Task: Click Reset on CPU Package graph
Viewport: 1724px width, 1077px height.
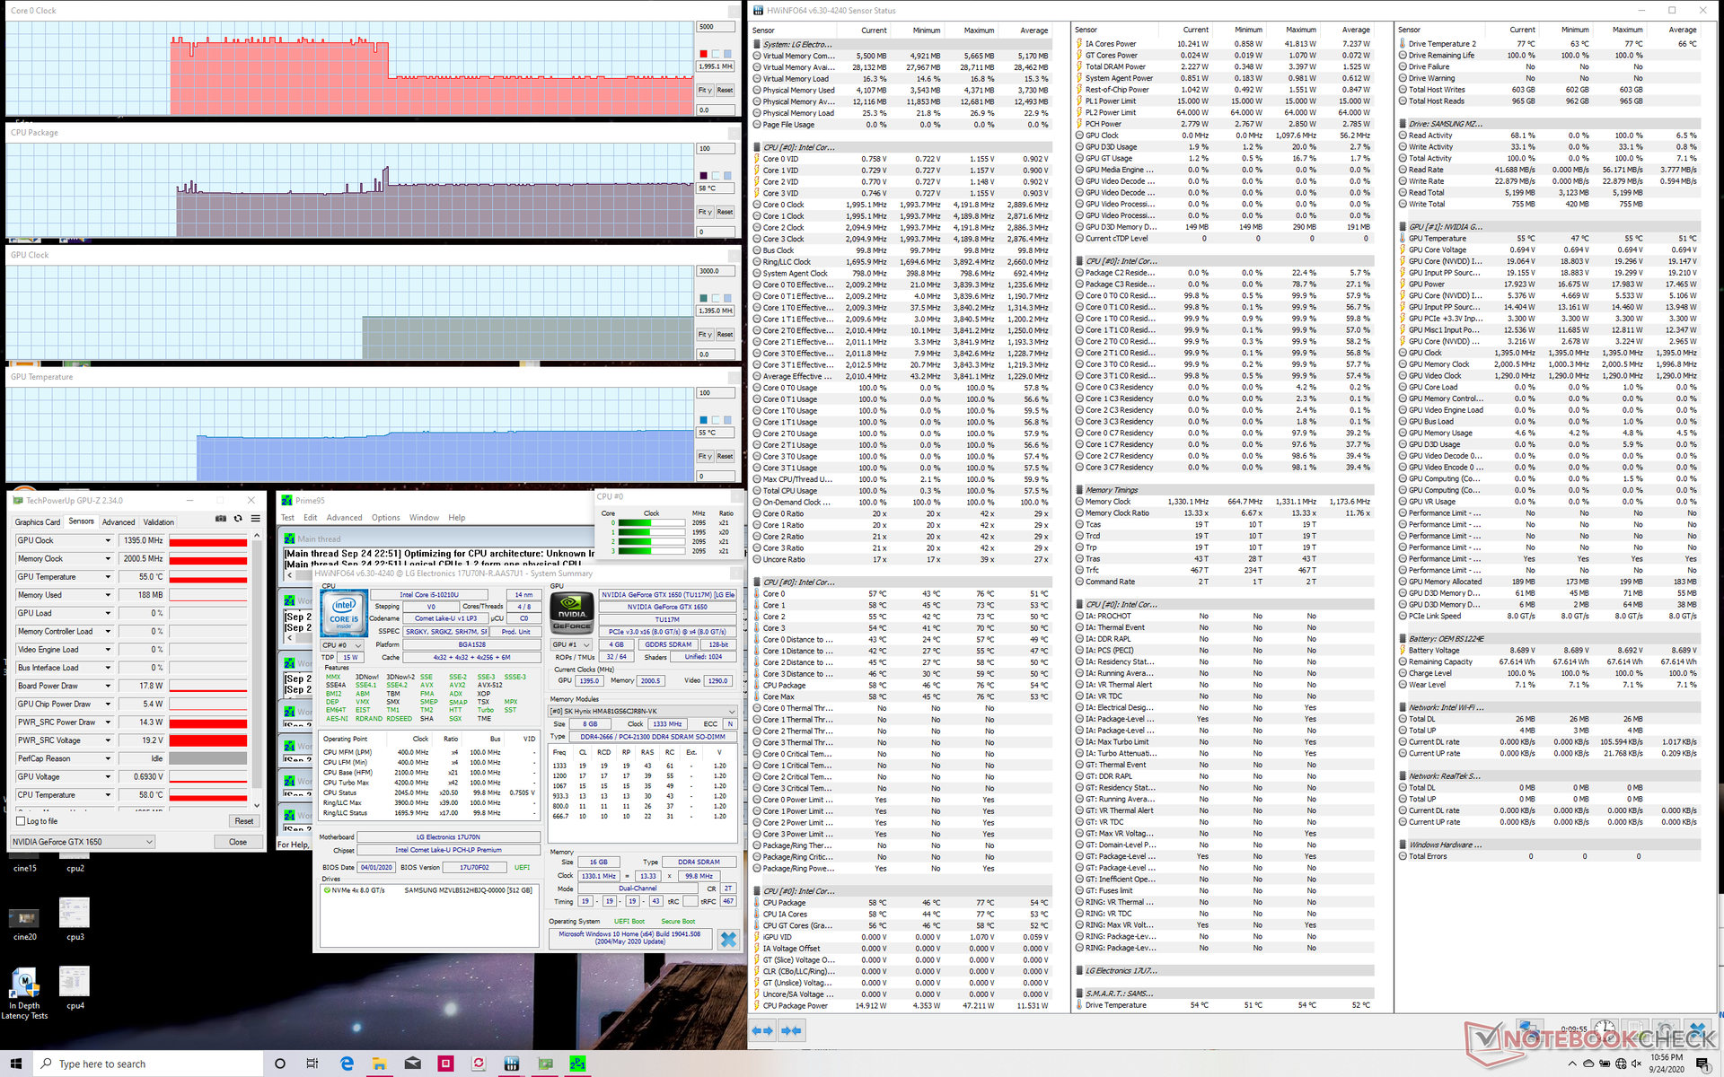Action: (726, 212)
